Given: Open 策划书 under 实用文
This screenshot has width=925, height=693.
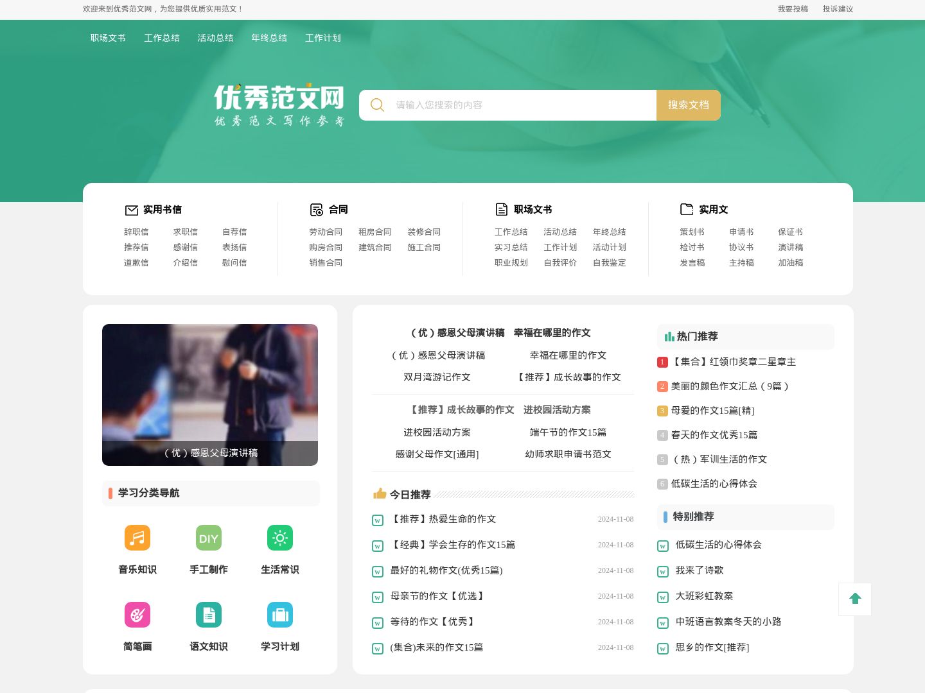Looking at the screenshot, I should (x=692, y=232).
